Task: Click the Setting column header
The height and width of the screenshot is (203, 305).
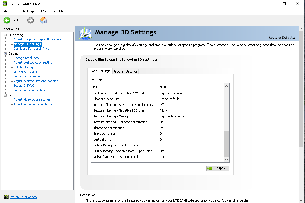Action: click(x=191, y=87)
